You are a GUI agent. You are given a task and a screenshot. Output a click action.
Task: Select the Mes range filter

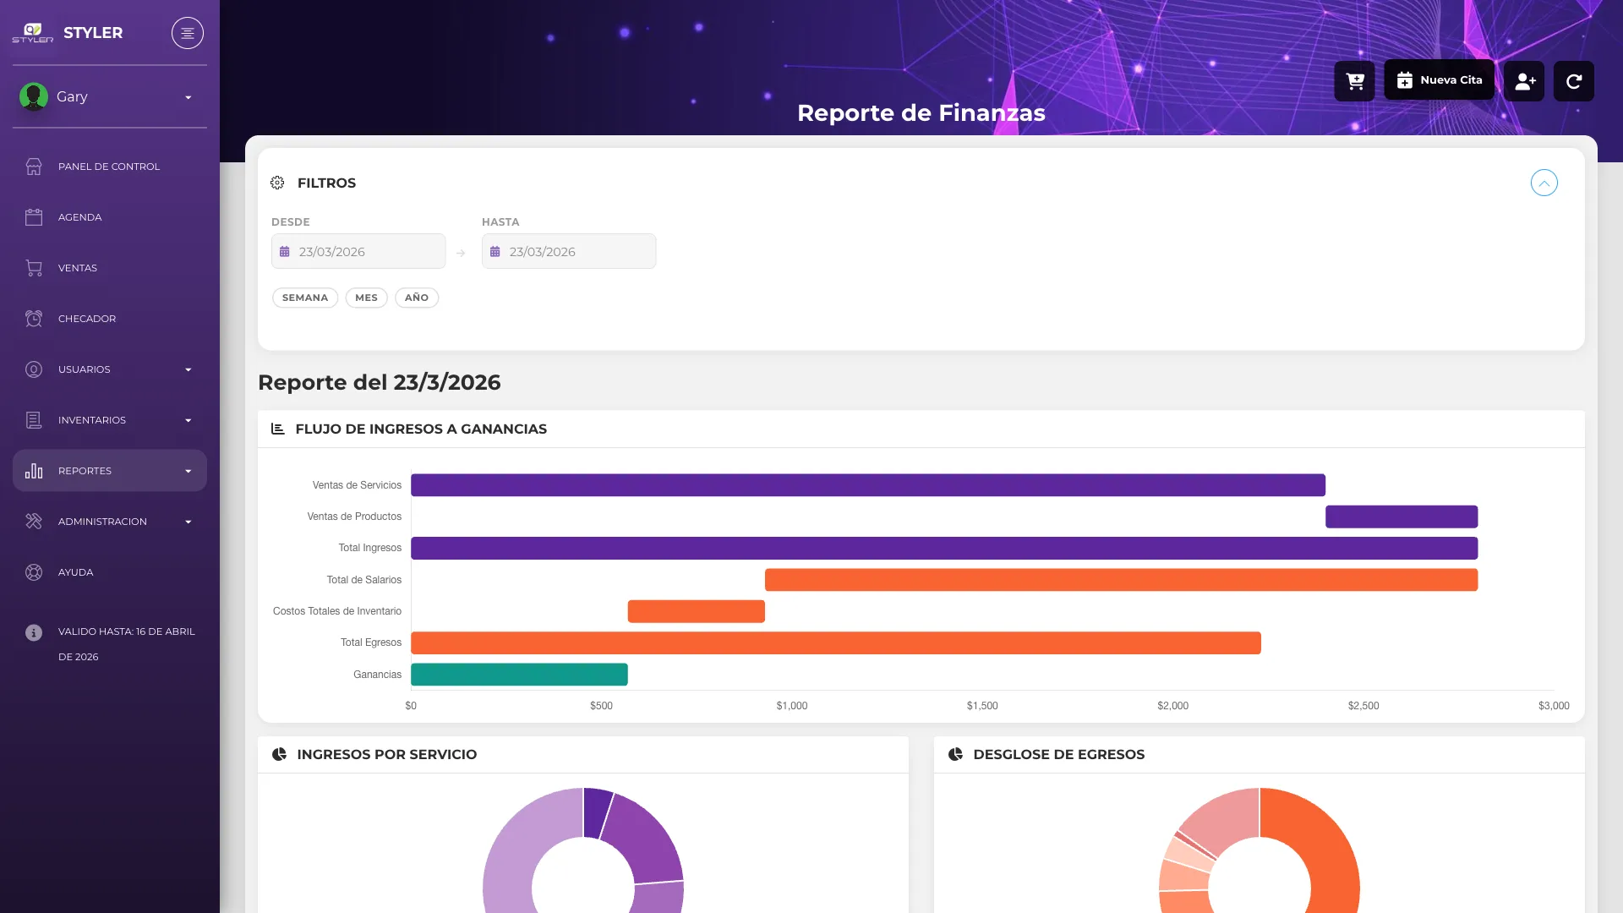[366, 298]
